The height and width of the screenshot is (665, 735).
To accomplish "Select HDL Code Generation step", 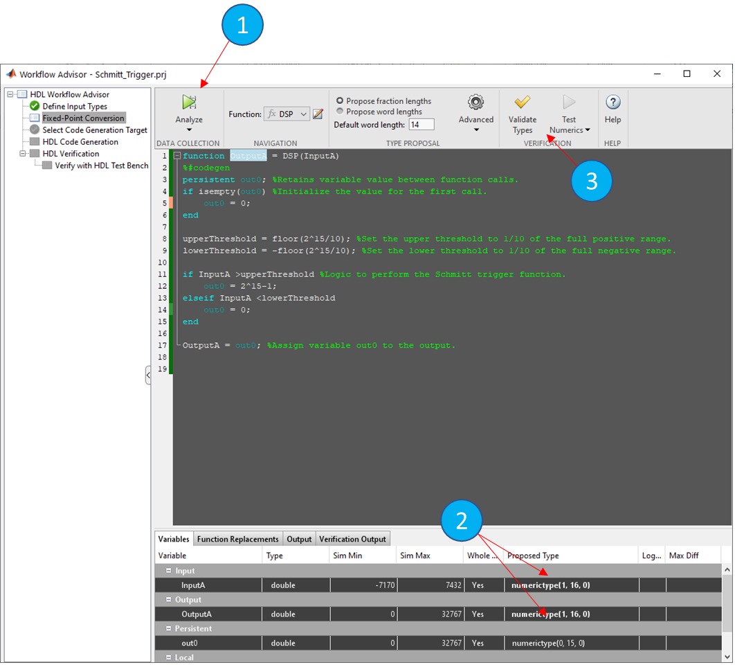I will [80, 142].
